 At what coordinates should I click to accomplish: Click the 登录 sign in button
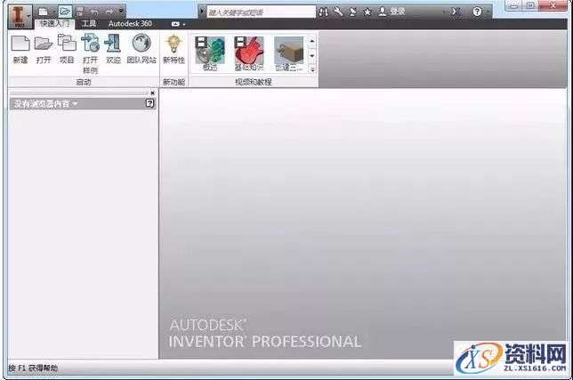[x=391, y=12]
